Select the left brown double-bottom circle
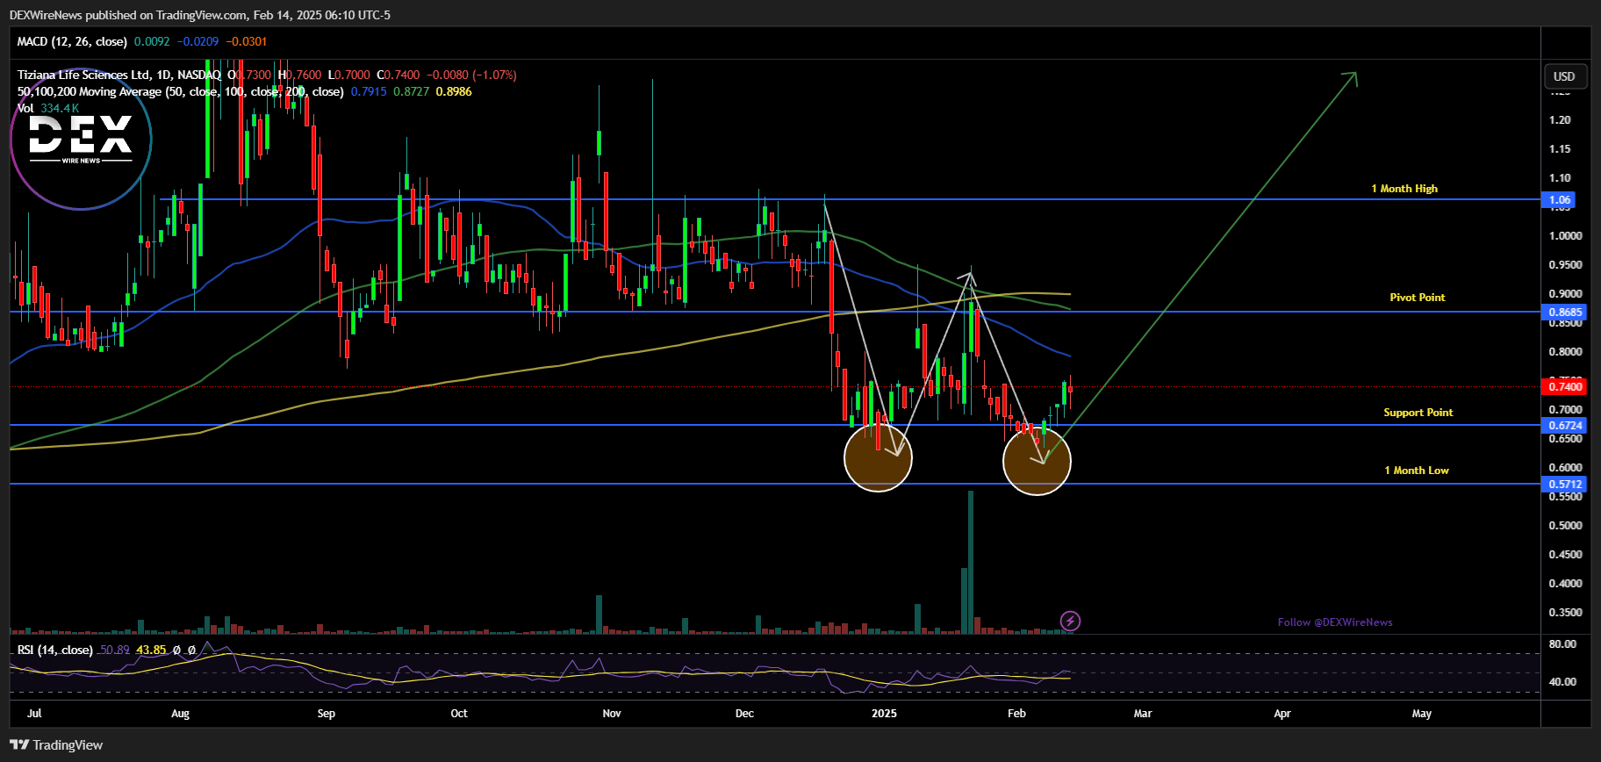 point(878,459)
